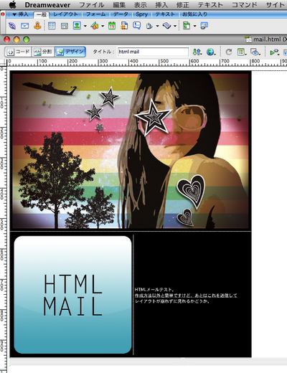Open the コマンド menu

pyautogui.click(x=245, y=5)
